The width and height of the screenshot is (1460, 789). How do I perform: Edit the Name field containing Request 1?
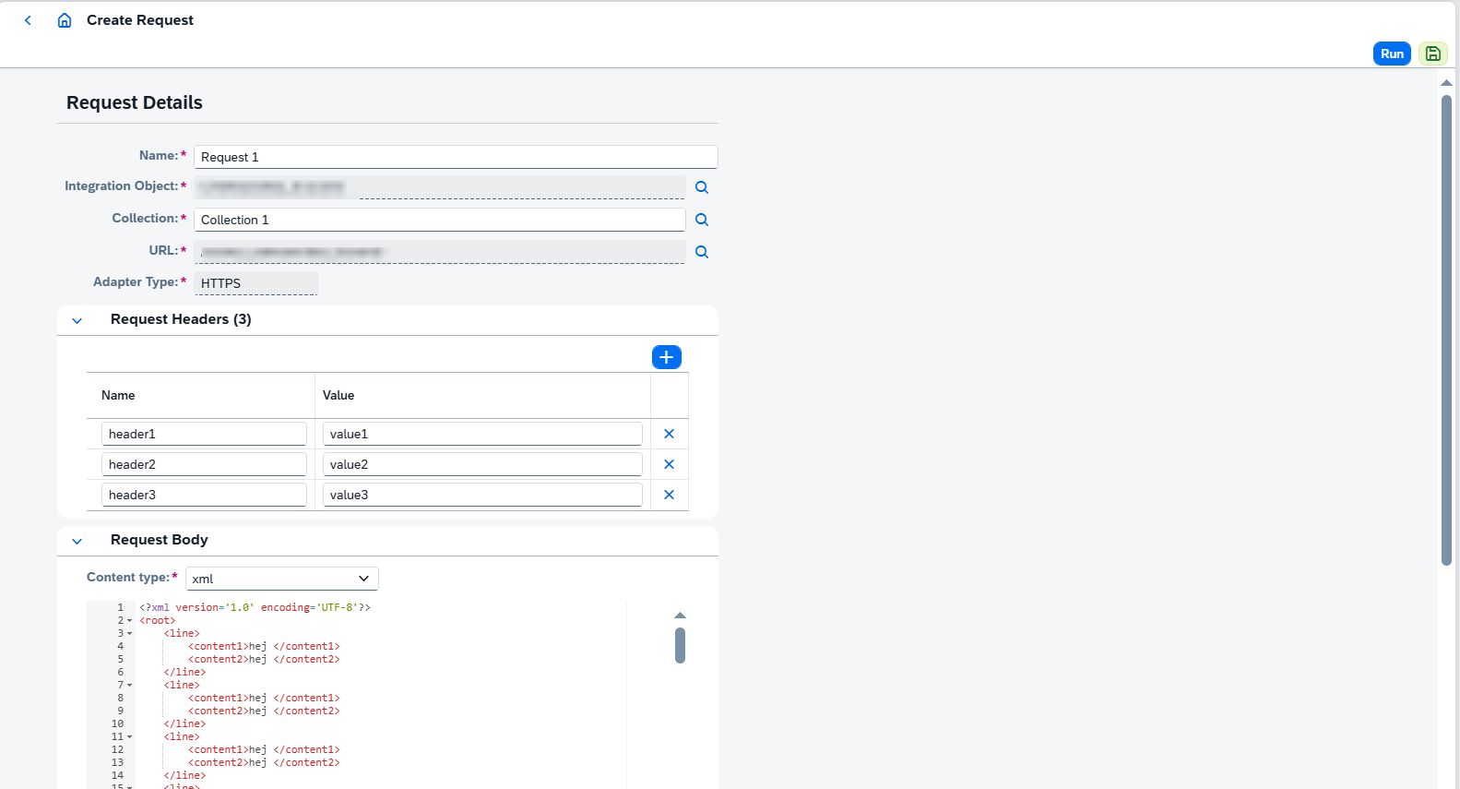[456, 157]
